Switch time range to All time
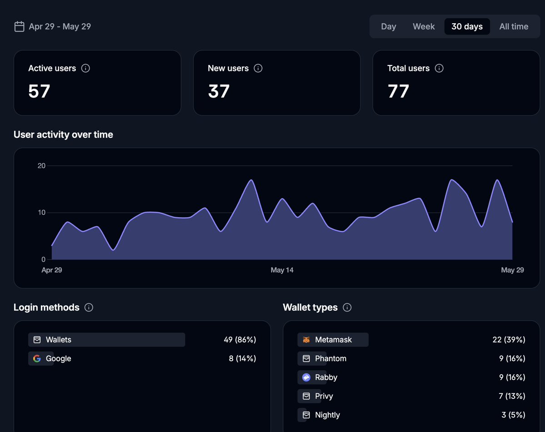 click(514, 26)
